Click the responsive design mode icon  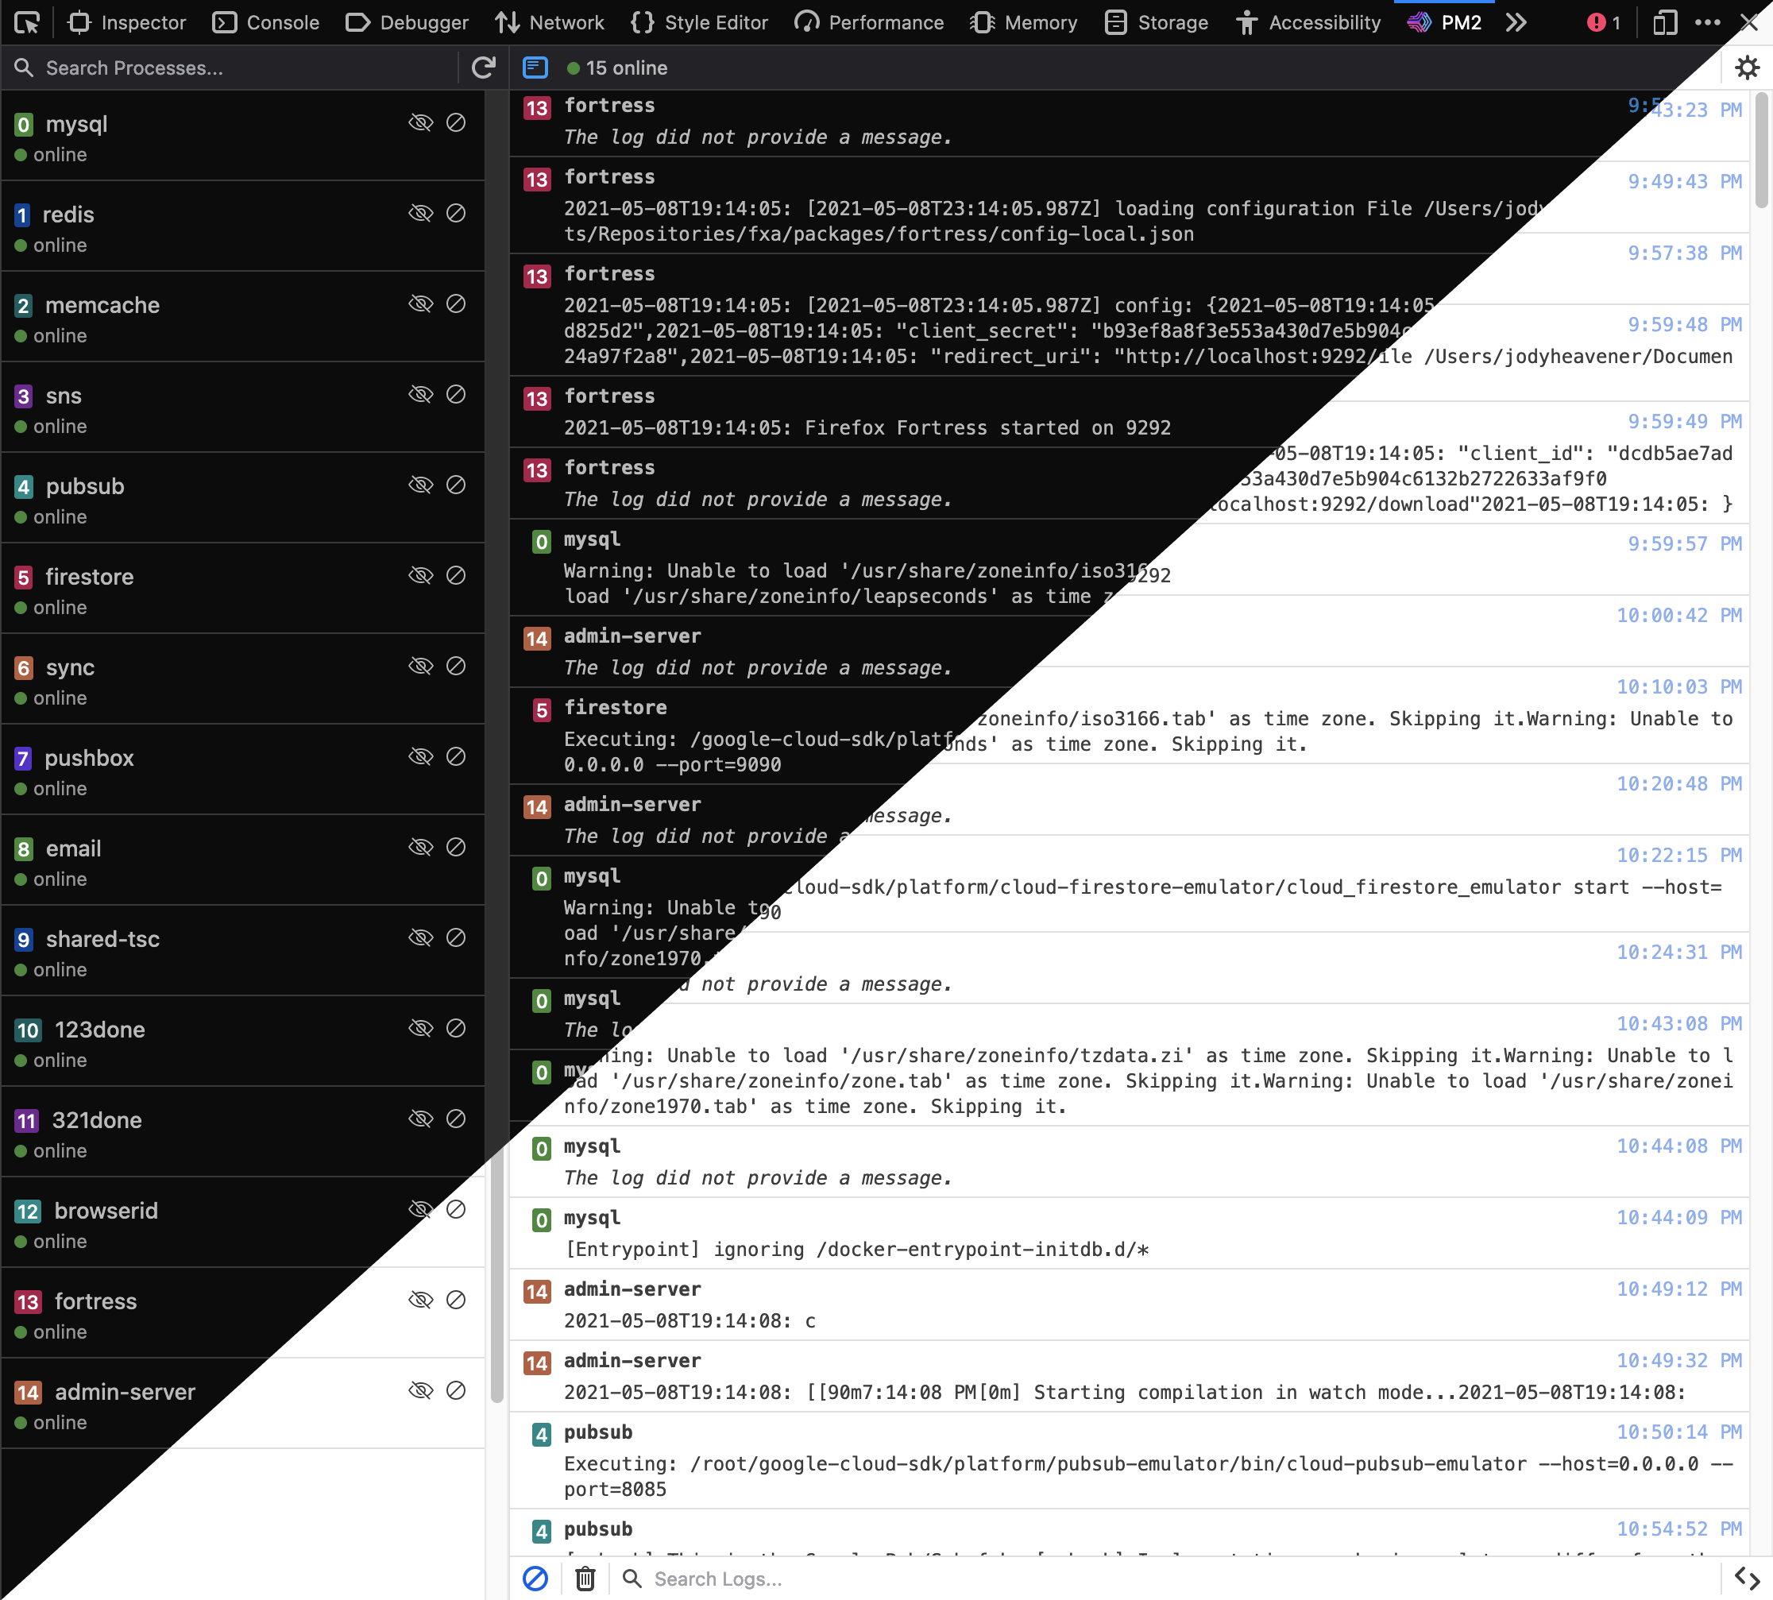(1664, 22)
